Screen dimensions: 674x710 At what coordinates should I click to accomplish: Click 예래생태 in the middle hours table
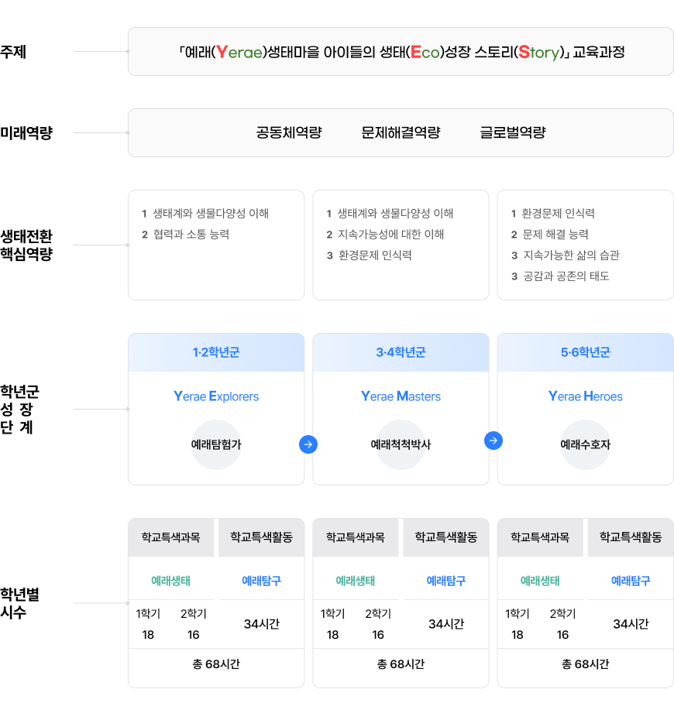[x=356, y=581]
